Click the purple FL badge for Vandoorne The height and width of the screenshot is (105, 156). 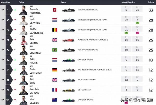point(137,33)
